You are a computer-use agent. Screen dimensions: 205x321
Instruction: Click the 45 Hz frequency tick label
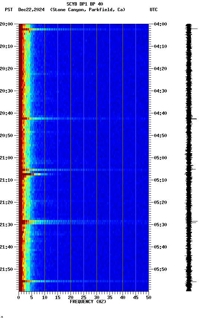136,298
